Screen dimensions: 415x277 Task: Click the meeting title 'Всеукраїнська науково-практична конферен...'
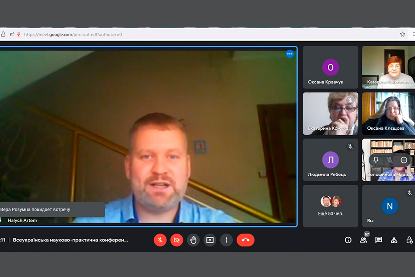pyautogui.click(x=71, y=240)
